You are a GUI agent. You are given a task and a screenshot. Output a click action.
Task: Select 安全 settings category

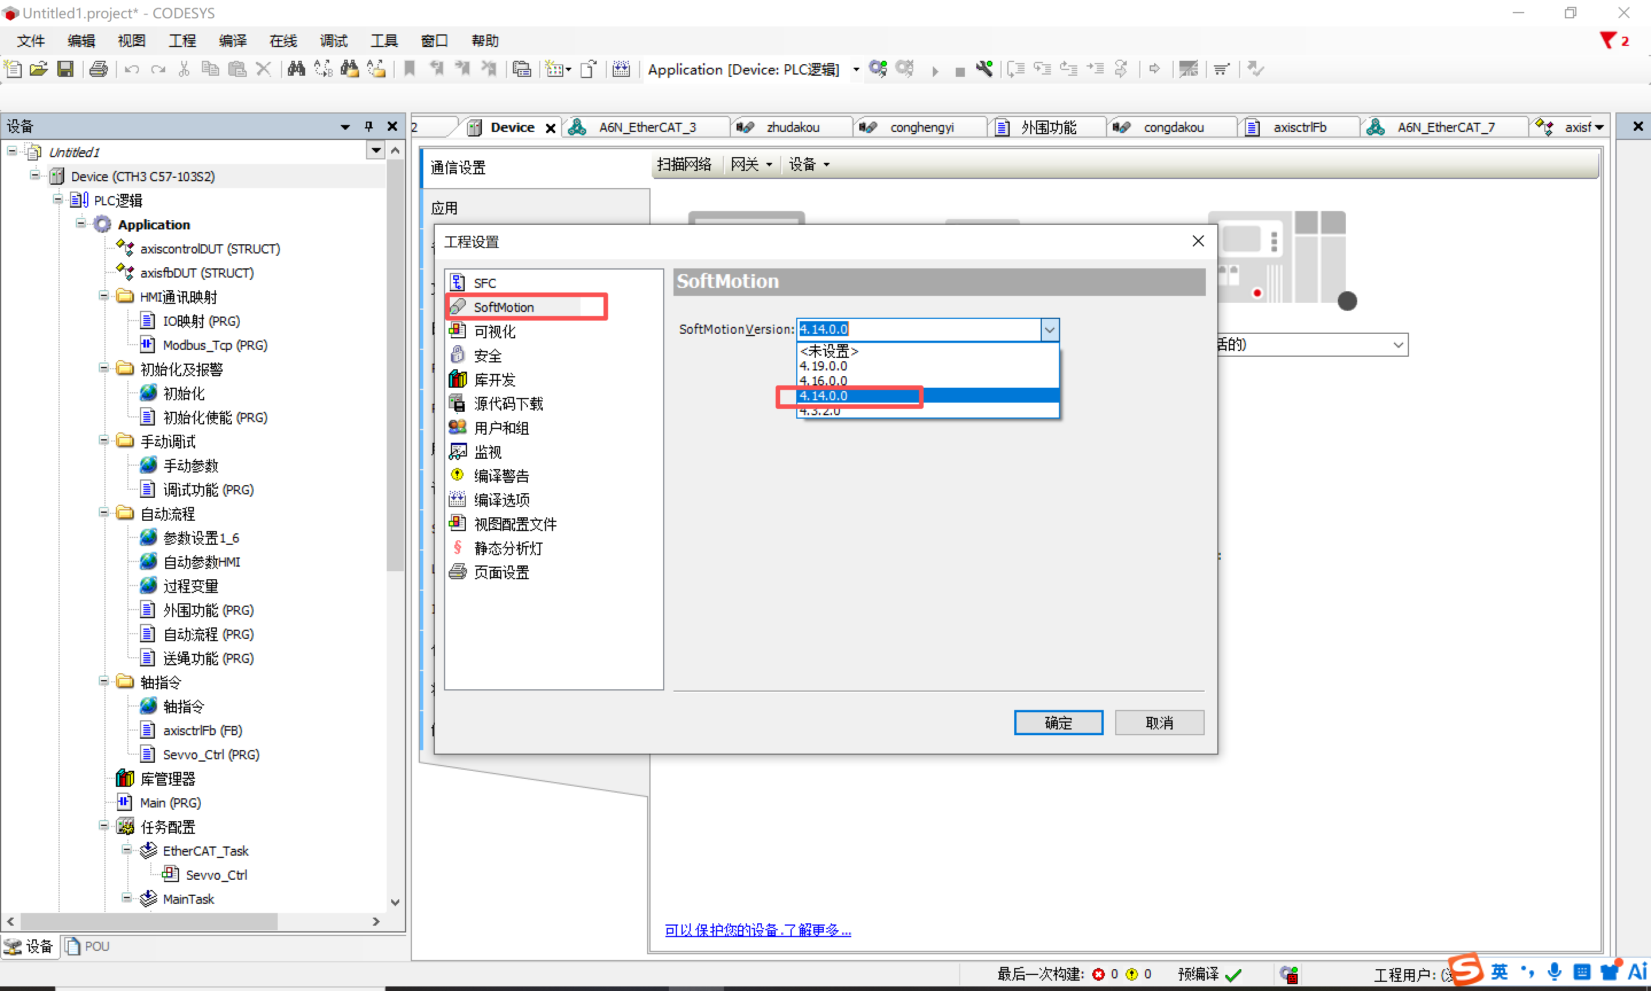click(487, 355)
